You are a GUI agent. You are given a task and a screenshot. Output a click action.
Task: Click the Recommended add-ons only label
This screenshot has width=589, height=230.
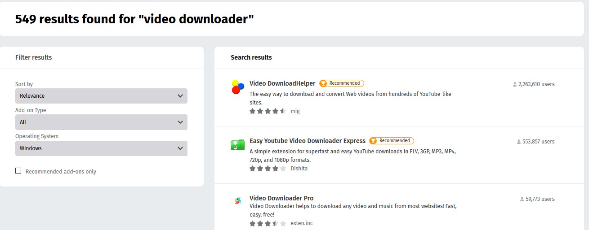tap(61, 172)
